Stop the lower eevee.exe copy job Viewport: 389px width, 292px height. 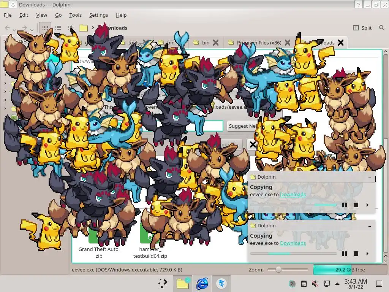(x=356, y=254)
